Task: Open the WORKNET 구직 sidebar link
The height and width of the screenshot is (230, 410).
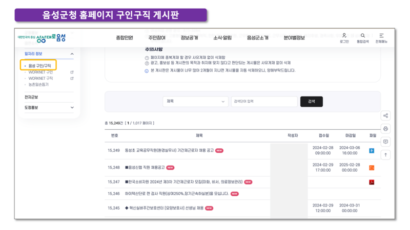Action: click(x=40, y=78)
